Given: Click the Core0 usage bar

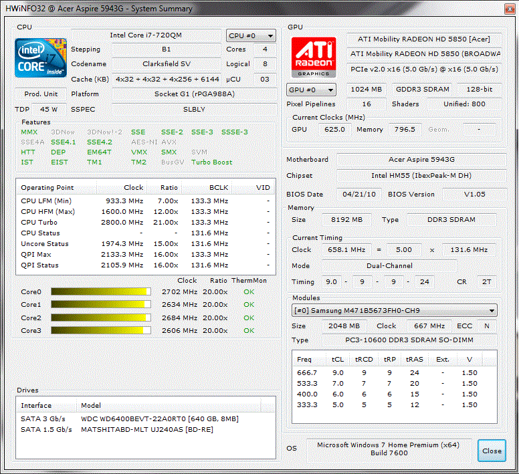Looking at the screenshot, I should pos(101,291).
